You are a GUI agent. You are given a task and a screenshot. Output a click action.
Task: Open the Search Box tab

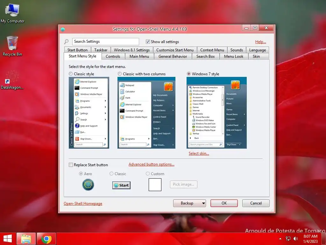click(x=206, y=56)
